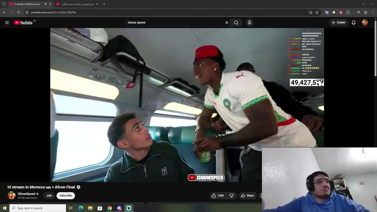Open the Chrome three-dot menu
377x212 pixels.
pyautogui.click(x=373, y=12)
